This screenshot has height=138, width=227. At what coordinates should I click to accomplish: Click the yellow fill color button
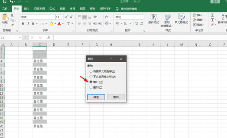[52, 23]
